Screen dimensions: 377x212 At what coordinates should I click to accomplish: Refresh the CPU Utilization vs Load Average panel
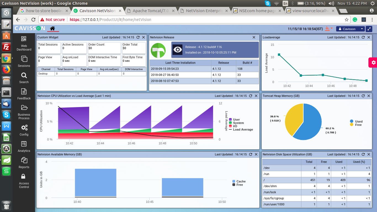click(251, 96)
